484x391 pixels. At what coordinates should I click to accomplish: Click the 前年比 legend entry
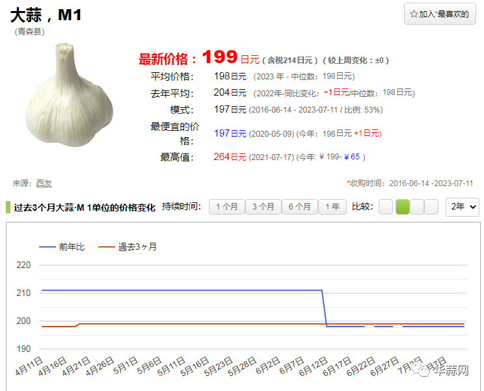point(62,247)
